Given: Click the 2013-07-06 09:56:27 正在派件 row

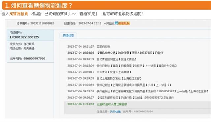Looking at the screenshot, I should [121, 98].
